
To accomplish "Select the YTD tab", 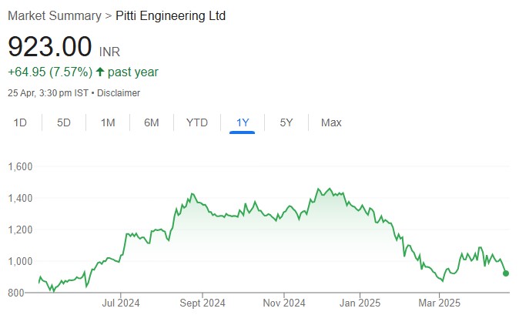I will point(197,122).
